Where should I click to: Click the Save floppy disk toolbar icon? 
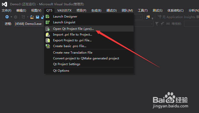(x=37, y=17)
